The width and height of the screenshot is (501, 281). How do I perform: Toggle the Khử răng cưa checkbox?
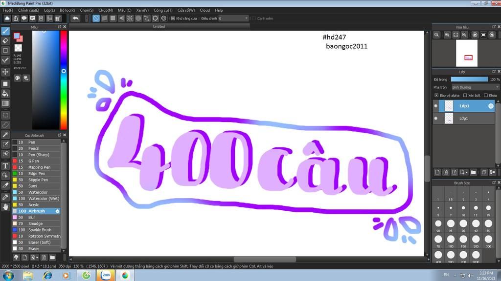click(x=173, y=19)
